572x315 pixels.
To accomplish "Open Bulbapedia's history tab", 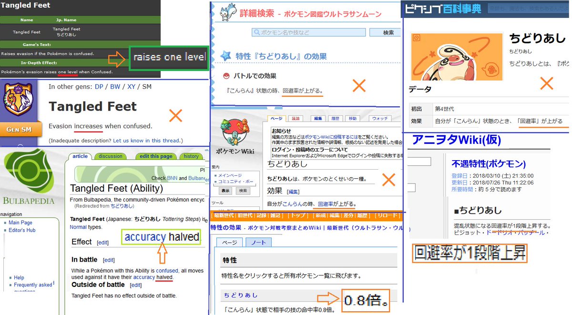I will [x=191, y=156].
